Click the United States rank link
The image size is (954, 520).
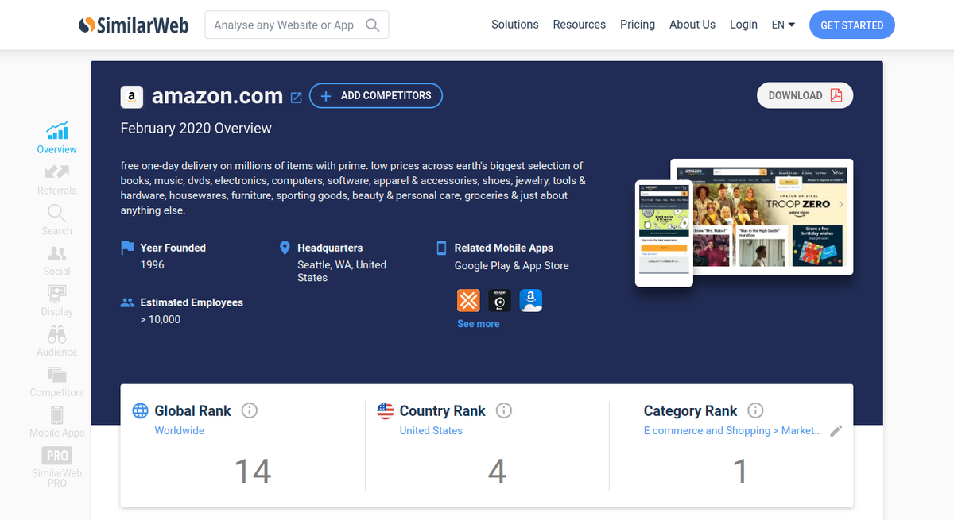coord(431,430)
